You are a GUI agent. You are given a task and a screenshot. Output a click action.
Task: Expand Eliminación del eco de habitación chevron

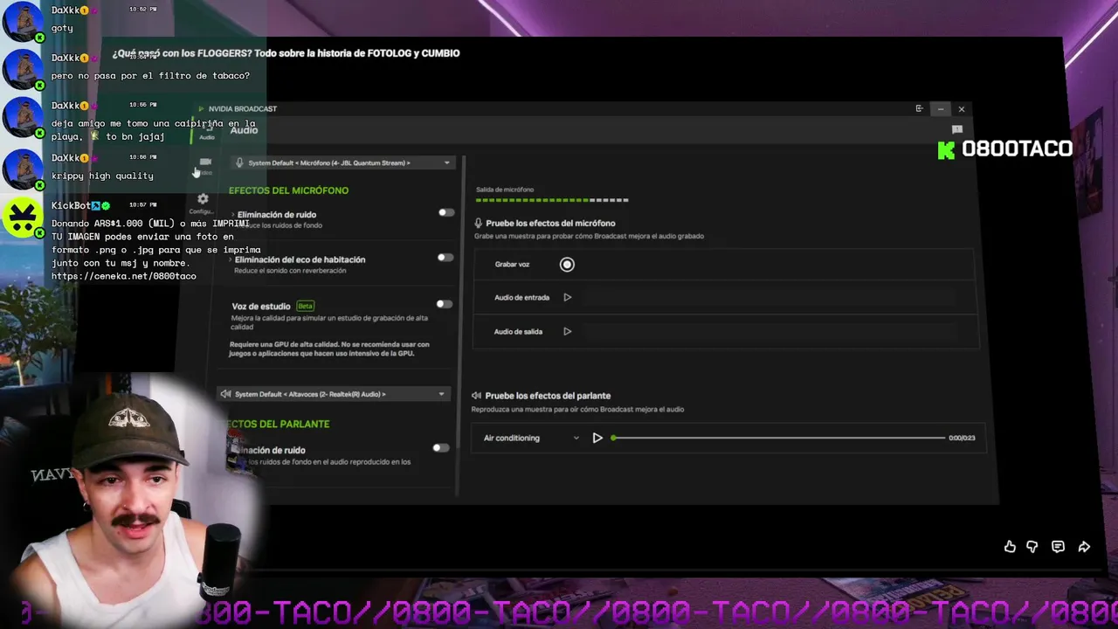(231, 259)
